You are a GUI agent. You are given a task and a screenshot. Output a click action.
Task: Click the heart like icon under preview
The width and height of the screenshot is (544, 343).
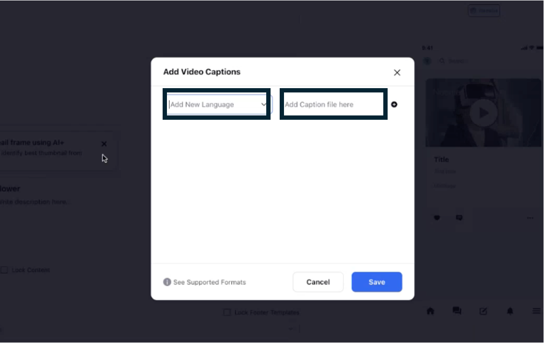point(437,217)
